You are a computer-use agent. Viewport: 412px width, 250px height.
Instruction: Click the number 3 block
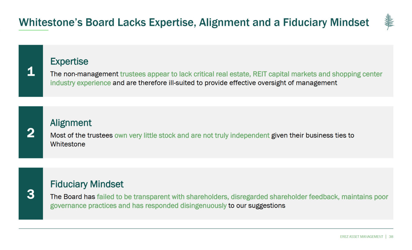tap(31, 194)
